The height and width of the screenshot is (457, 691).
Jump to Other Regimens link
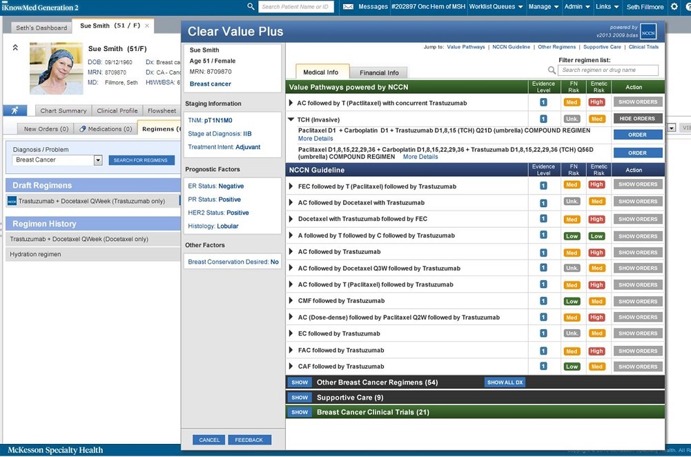[x=556, y=47]
